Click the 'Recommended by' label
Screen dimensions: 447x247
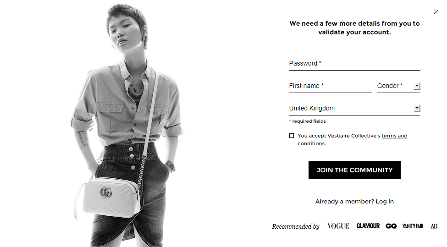click(296, 226)
